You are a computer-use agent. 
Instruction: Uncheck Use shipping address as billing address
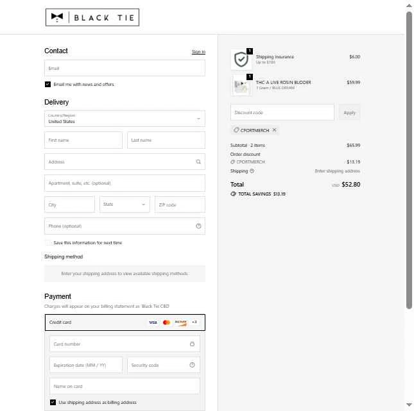click(53, 402)
